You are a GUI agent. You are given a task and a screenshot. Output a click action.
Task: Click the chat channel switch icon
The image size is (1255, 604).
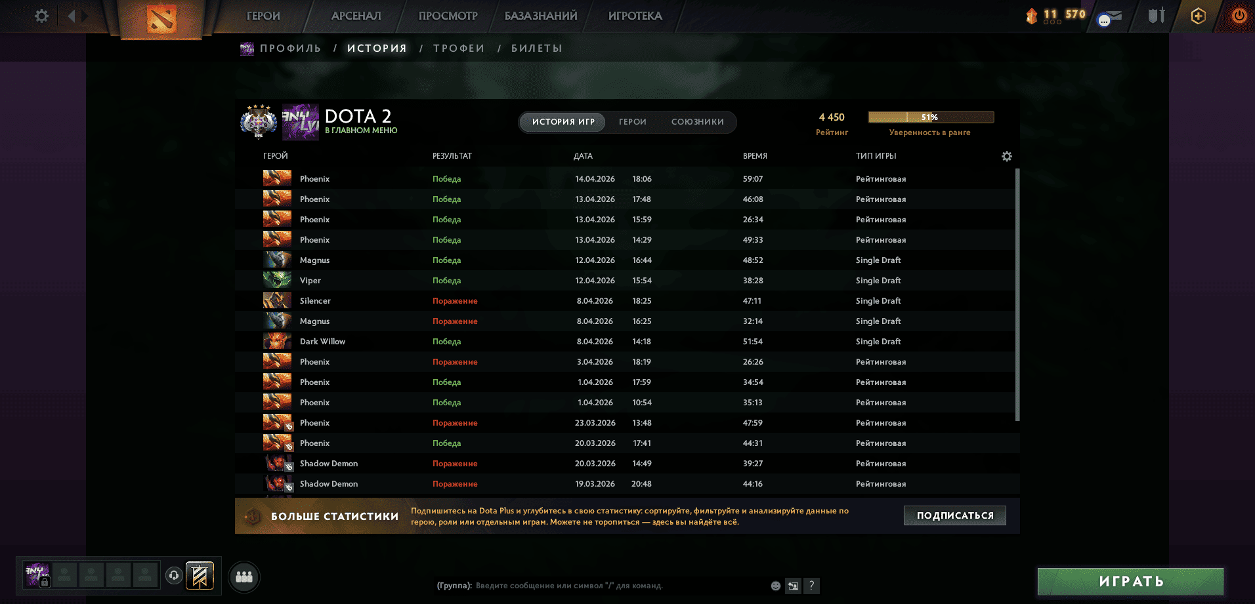[794, 586]
